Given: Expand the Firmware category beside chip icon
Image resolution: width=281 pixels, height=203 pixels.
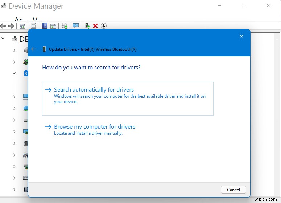Looking at the screenshot, I should pos(15,143).
